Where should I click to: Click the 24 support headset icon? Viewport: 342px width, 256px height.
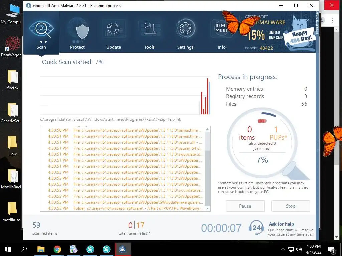[256, 227]
